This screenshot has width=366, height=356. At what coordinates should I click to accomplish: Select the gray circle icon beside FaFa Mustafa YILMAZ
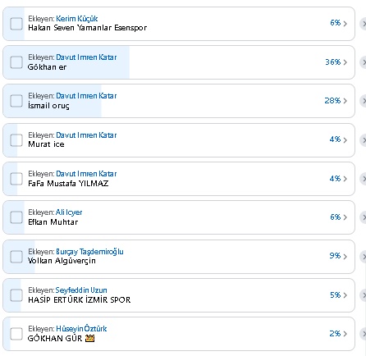pos(363,179)
